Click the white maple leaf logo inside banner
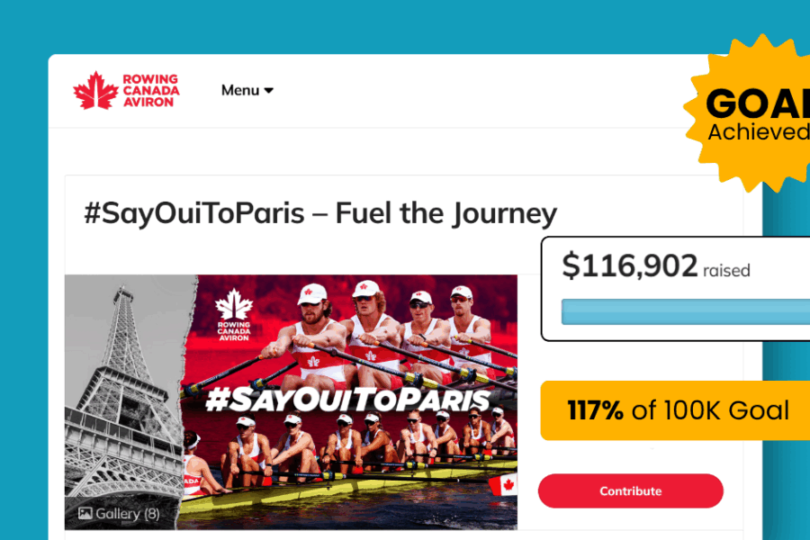Screen dimensions: 810x540 click(x=234, y=304)
